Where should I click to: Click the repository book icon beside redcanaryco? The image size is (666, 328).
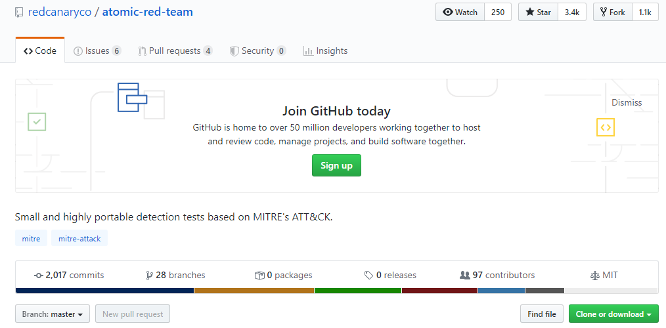pyautogui.click(x=18, y=12)
